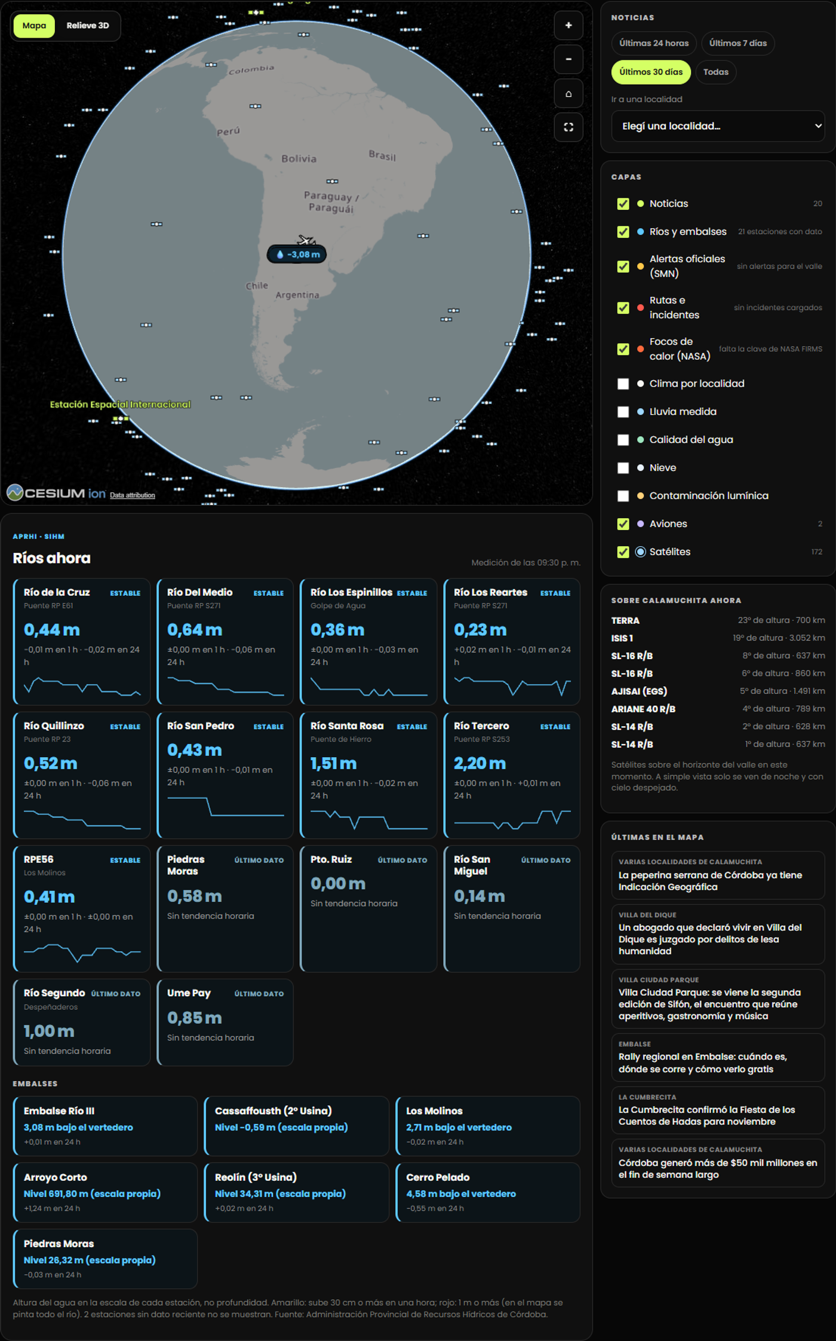
Task: Enable Calidad del agua layer
Action: tap(623, 440)
